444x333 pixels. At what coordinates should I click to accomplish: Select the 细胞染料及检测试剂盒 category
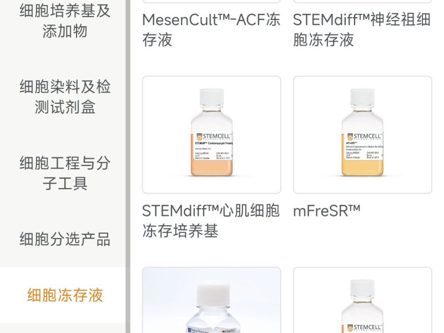pyautogui.click(x=65, y=97)
